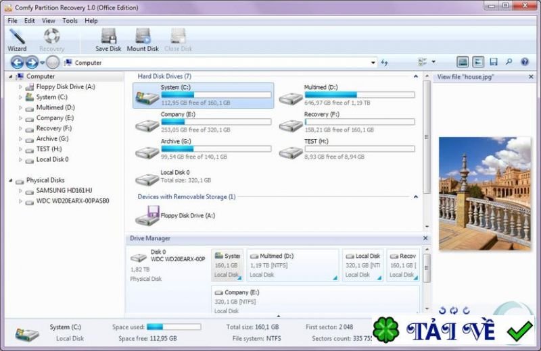
Task: Open search with the magnifier icon
Action: coord(509,62)
